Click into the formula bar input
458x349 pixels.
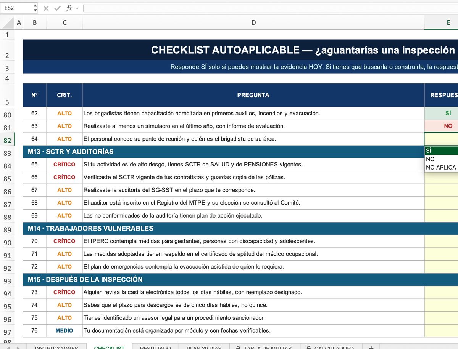270,8
